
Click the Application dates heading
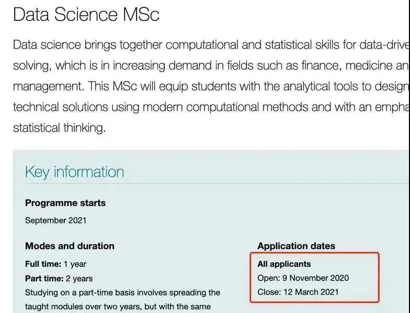(296, 246)
